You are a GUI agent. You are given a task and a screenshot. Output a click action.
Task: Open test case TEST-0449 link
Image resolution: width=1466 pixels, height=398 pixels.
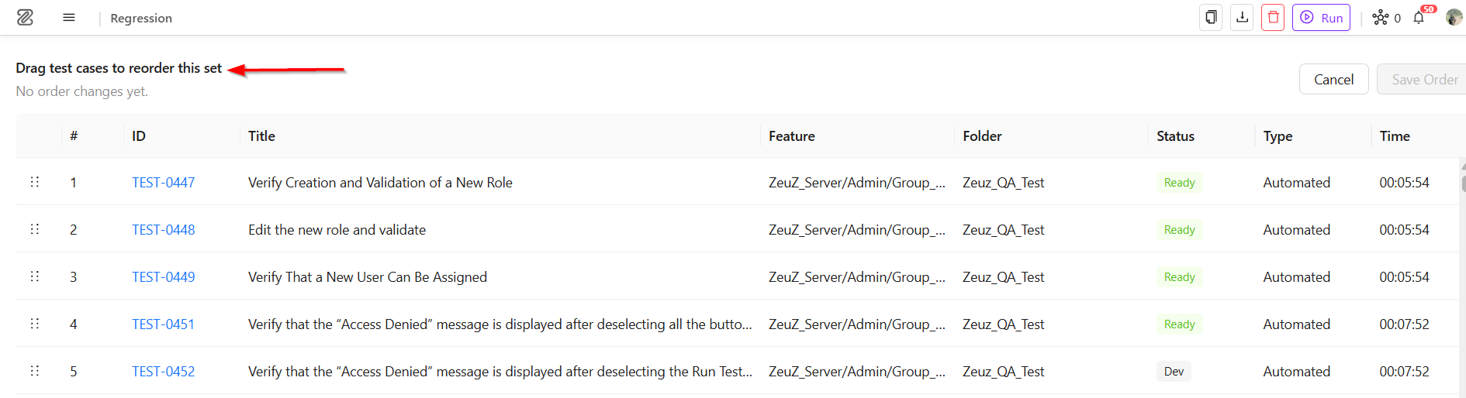coord(163,276)
